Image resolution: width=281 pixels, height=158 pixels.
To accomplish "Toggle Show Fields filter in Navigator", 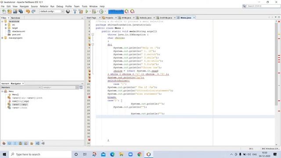I will tap(10, 144).
